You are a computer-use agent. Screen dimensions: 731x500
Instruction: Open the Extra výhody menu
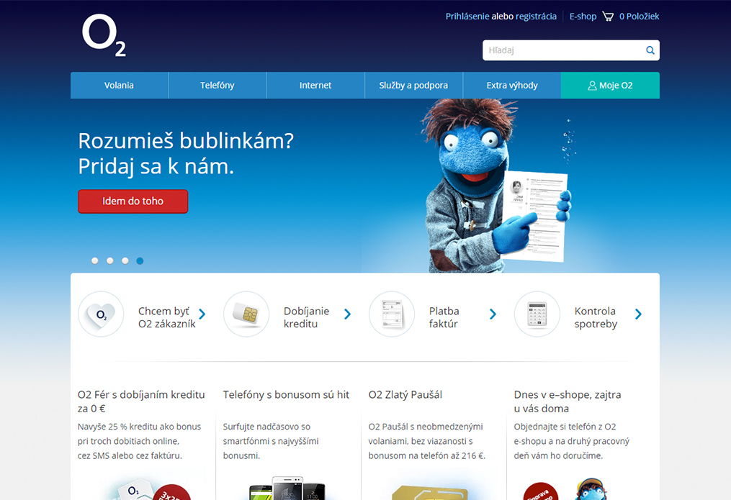[x=512, y=85]
